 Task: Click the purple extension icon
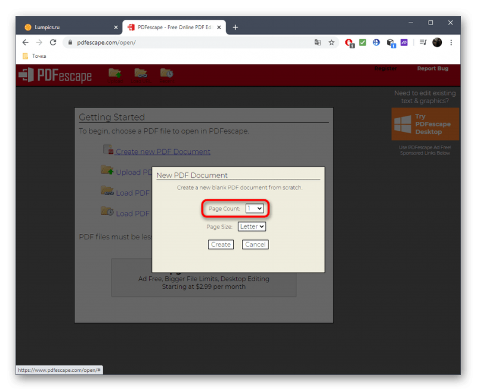point(404,42)
